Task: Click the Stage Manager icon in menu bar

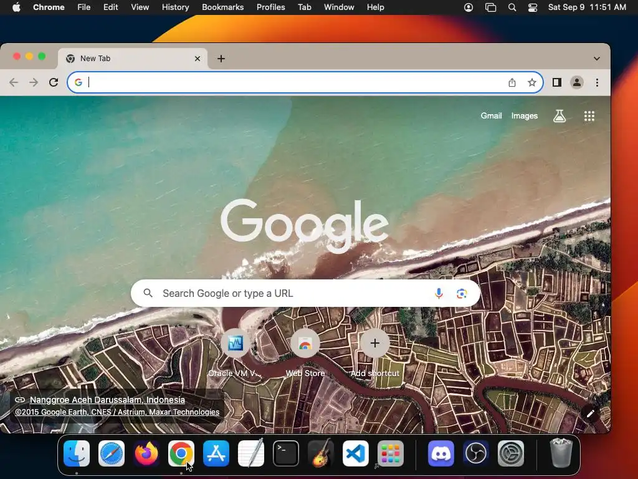Action: point(491,7)
